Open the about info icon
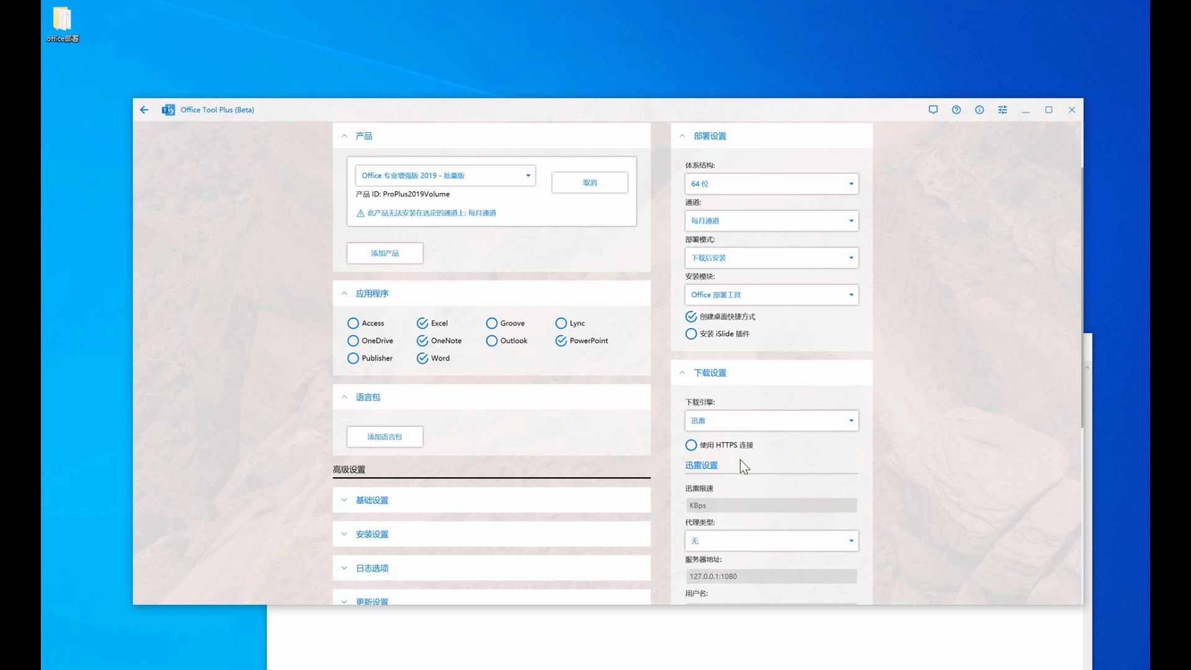The image size is (1191, 670). pos(979,110)
